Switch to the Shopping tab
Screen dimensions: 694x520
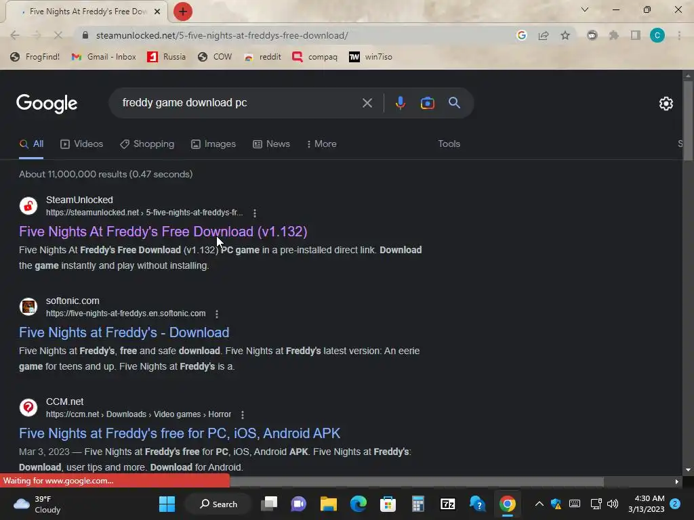click(x=147, y=144)
